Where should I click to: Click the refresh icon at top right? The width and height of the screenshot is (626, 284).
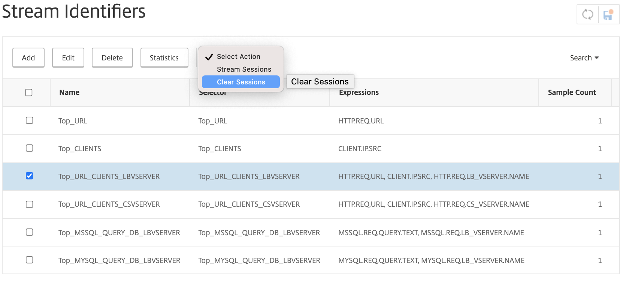tap(587, 15)
